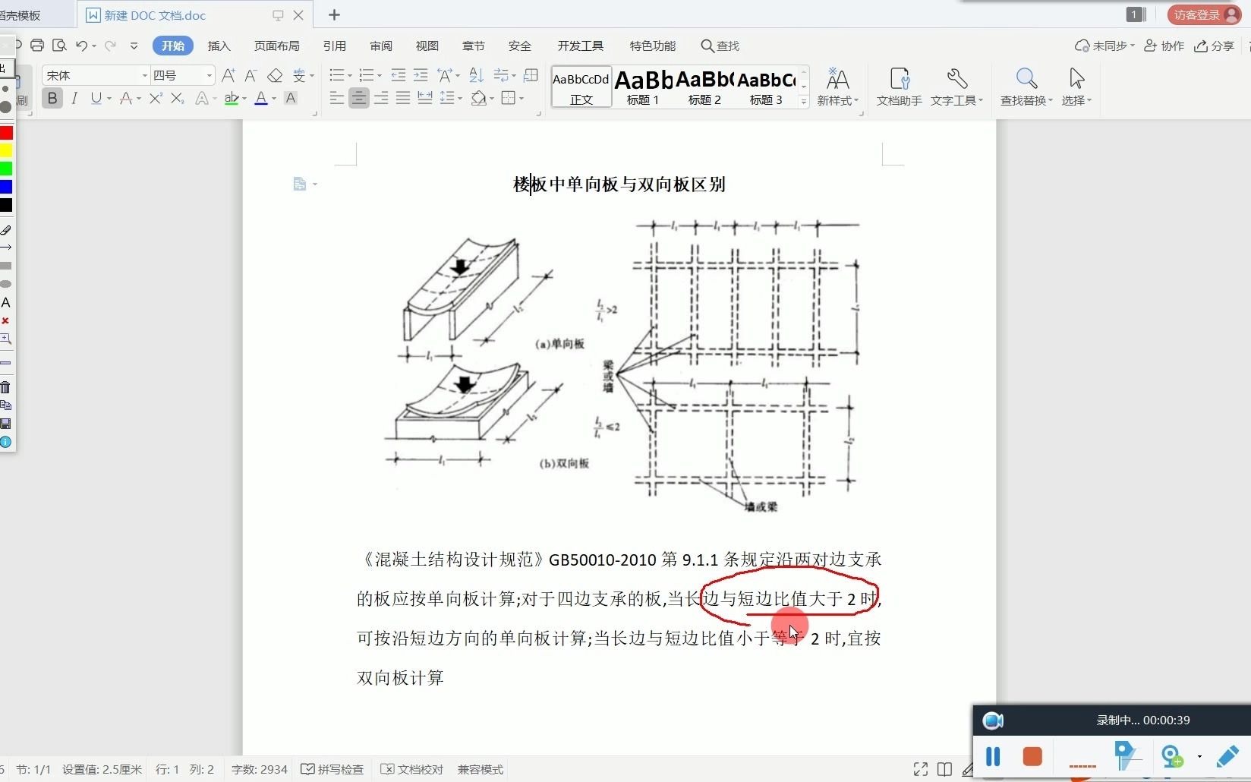
Task: Open 文档助手
Action: (x=900, y=87)
